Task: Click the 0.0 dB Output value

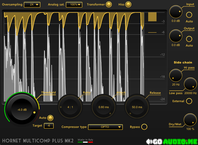Action: [x=176, y=45]
